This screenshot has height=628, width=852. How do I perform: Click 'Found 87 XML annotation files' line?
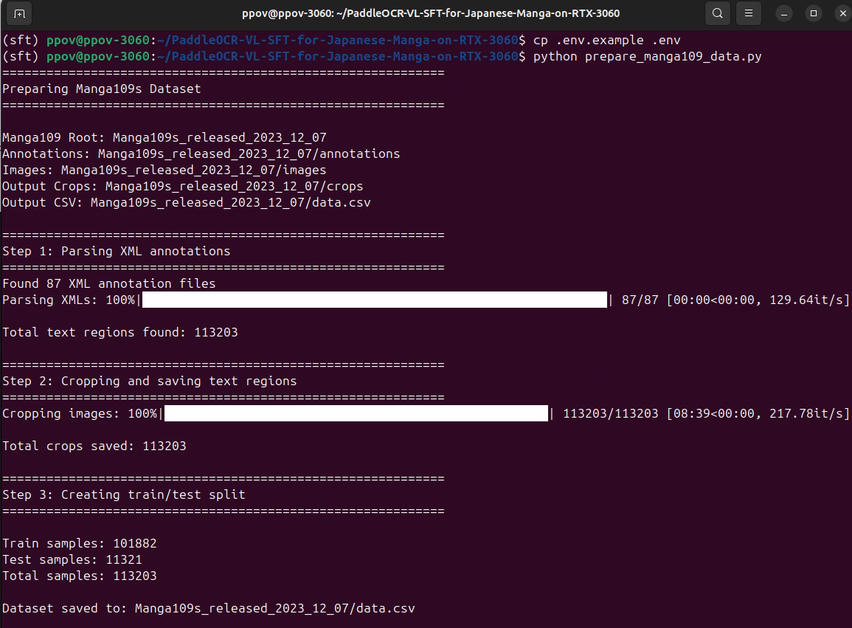pos(109,283)
